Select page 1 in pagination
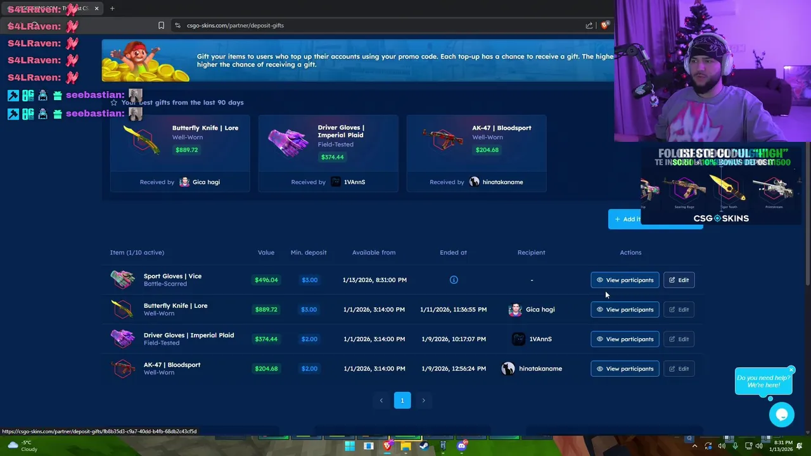Viewport: 811px width, 456px height. click(x=402, y=400)
